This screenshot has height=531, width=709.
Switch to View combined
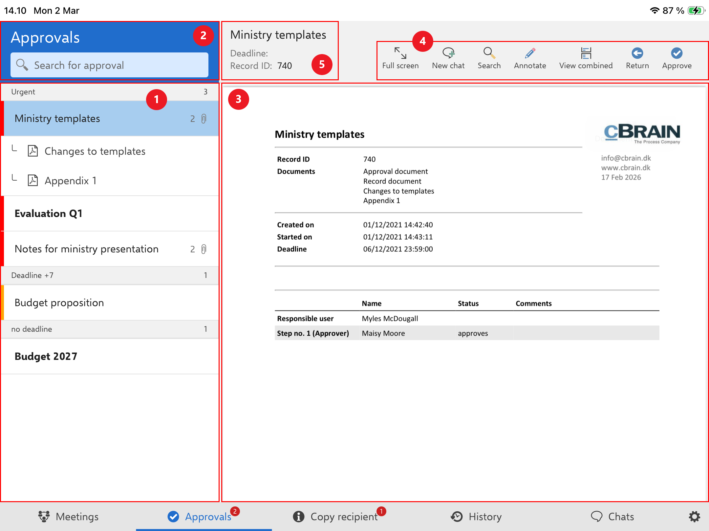tap(586, 58)
